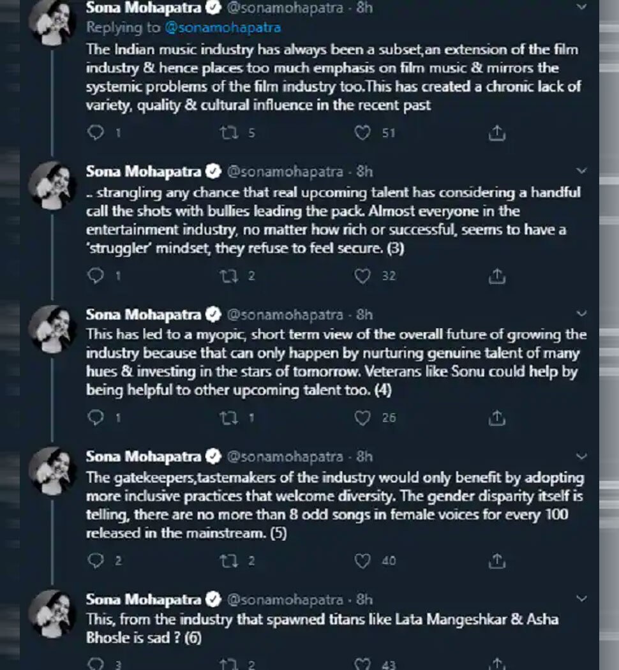Open options chevron on tweet ending (5)
Image resolution: width=619 pixels, height=670 pixels.
pyautogui.click(x=581, y=456)
